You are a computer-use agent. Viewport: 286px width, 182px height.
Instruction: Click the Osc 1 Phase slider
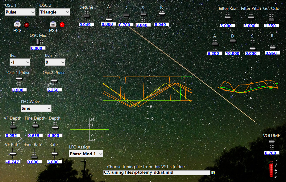click(19, 81)
